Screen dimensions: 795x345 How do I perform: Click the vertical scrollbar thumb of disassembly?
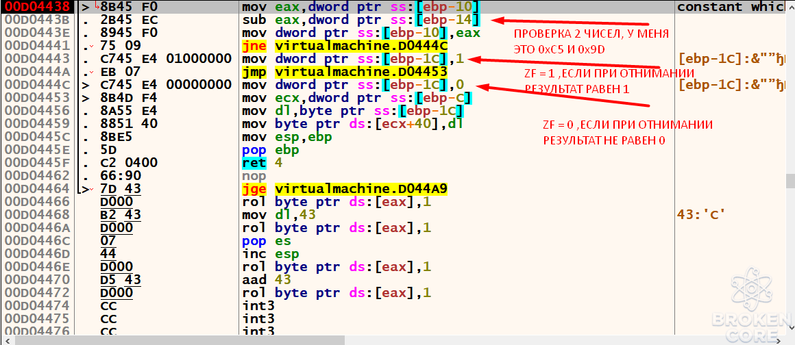tap(791, 180)
